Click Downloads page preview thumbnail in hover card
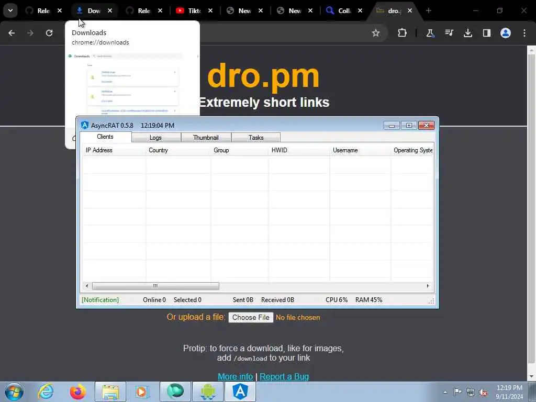 [x=132, y=83]
